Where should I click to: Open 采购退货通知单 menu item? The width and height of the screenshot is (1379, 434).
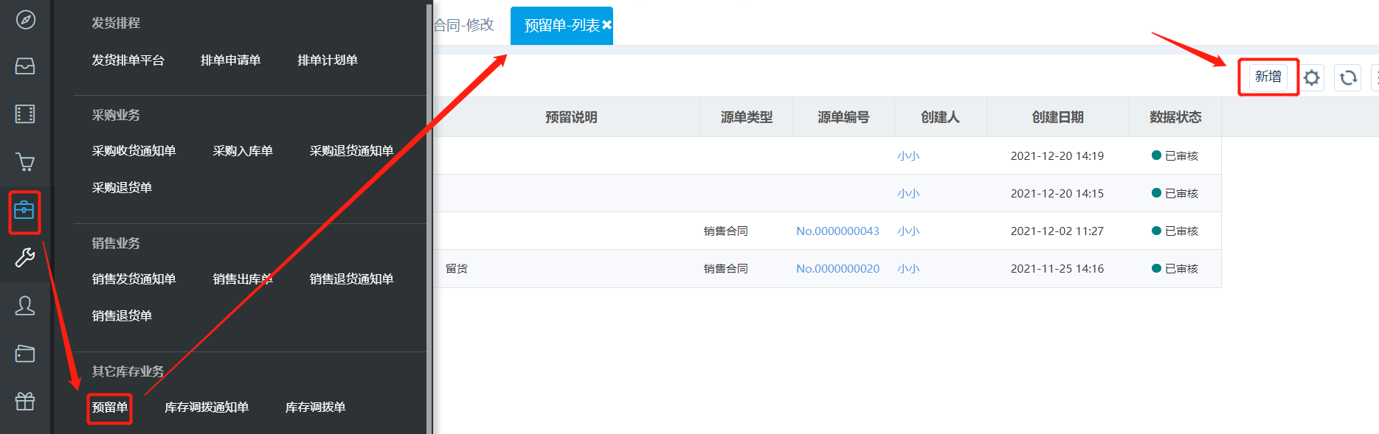352,151
